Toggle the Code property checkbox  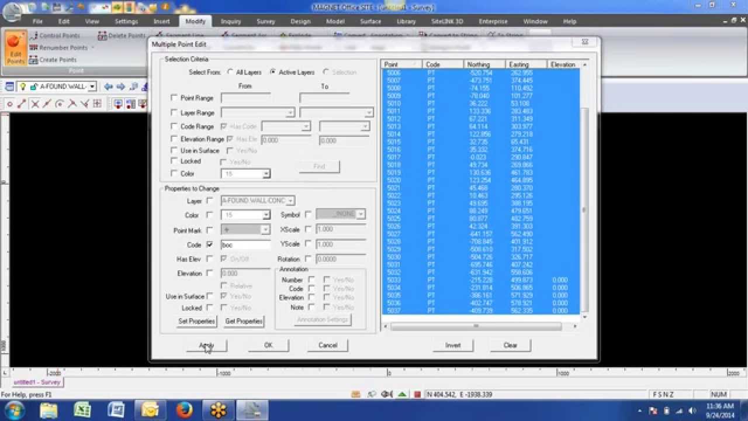tap(210, 244)
